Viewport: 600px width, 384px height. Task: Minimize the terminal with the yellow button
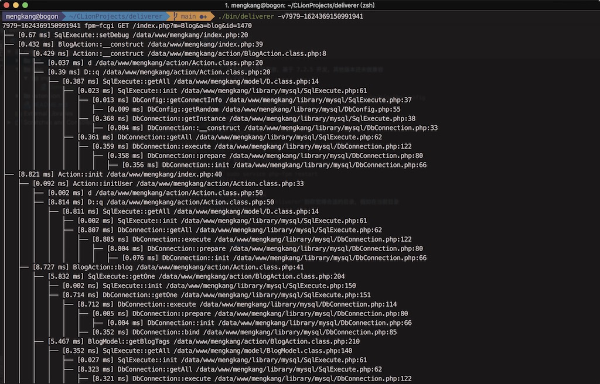(x=16, y=5)
